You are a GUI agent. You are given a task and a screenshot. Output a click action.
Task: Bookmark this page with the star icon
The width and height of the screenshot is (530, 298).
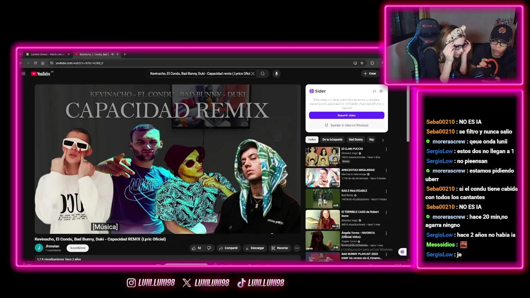click(362, 63)
